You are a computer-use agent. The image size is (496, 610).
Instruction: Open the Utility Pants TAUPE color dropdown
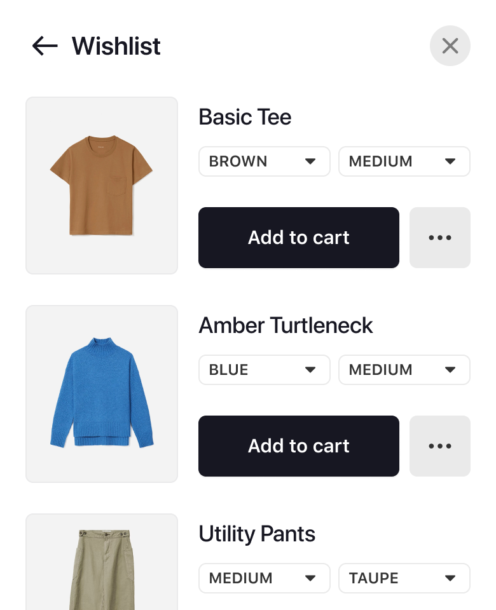(x=404, y=578)
